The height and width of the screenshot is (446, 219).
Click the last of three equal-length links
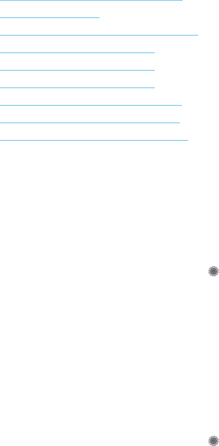click(77, 88)
